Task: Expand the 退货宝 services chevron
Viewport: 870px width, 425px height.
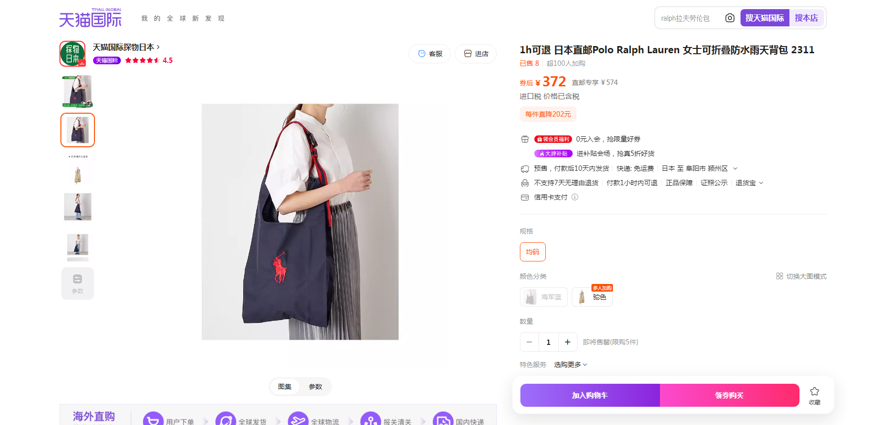Action: [761, 183]
